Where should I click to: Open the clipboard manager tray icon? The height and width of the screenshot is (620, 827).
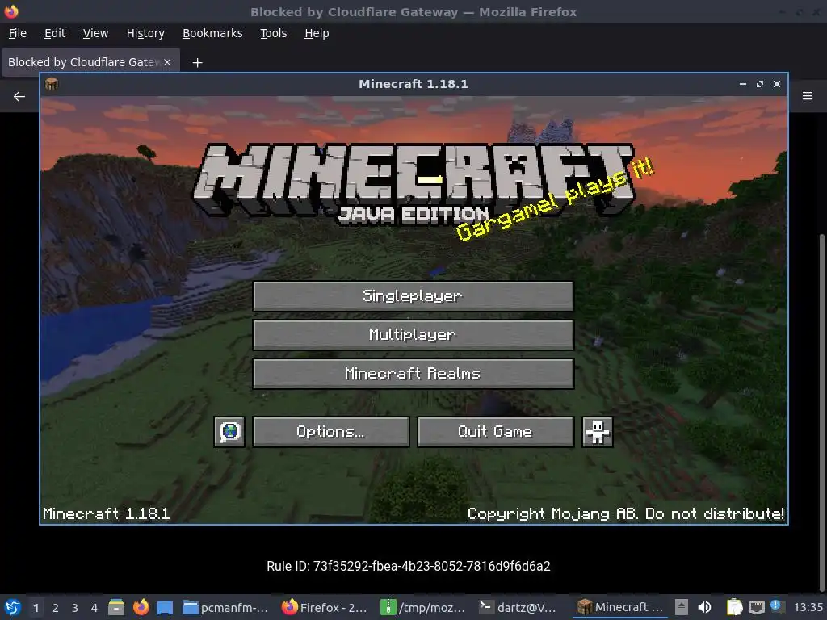734,607
